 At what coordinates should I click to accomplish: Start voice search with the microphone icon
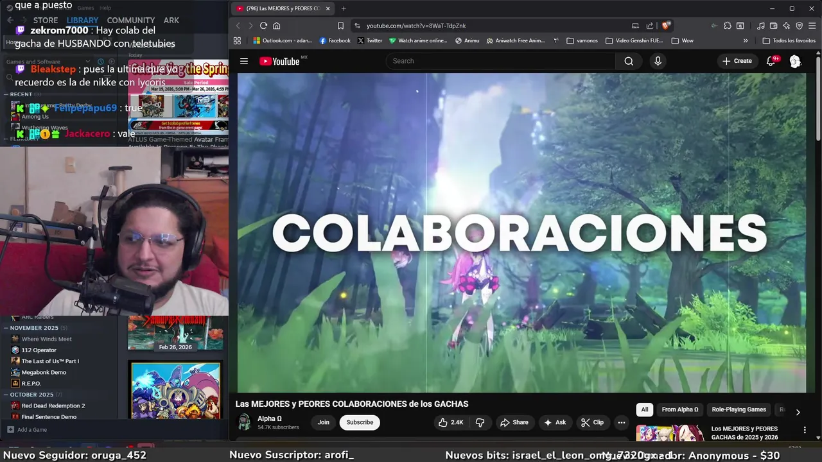(658, 61)
